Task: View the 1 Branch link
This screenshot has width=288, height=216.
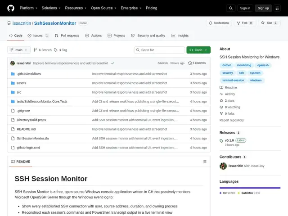Action: pyautogui.click(x=43, y=50)
